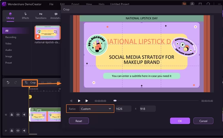This screenshot has width=223, height=138.
Task: Click the OK button to confirm crop
Action: tap(180, 121)
